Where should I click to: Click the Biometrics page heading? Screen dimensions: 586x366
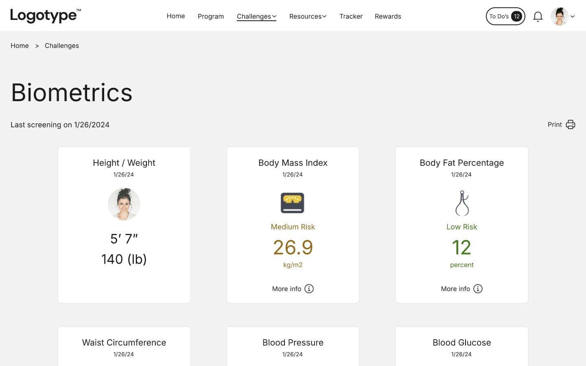(72, 92)
